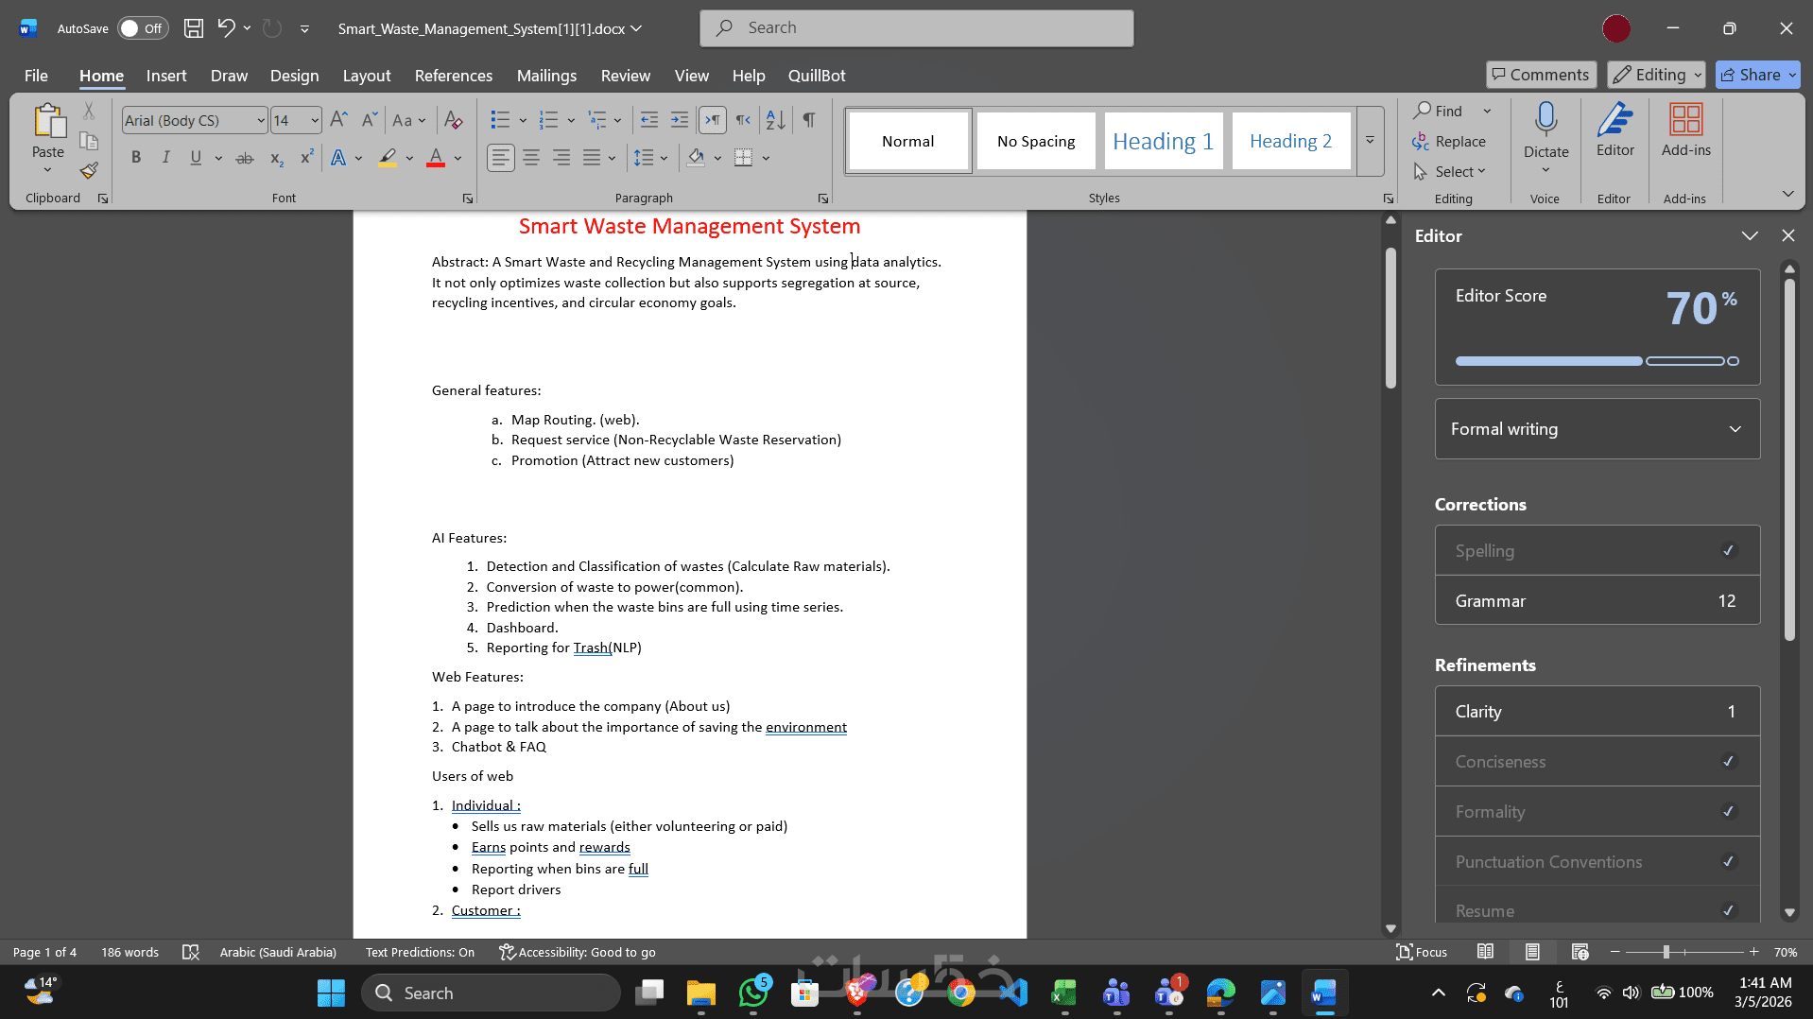Open File Explorer from the taskbar
The width and height of the screenshot is (1813, 1019).
click(701, 993)
